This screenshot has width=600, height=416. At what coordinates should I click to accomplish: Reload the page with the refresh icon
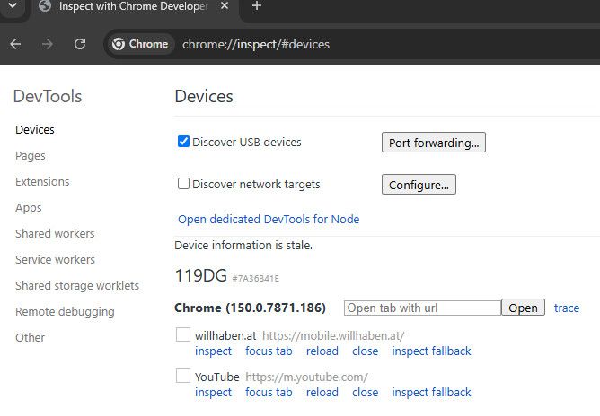click(80, 44)
